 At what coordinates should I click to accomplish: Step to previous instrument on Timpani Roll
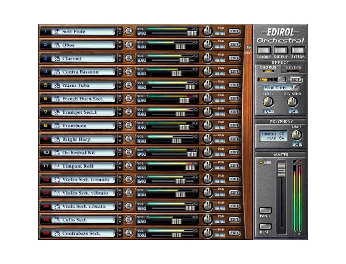[120, 163]
